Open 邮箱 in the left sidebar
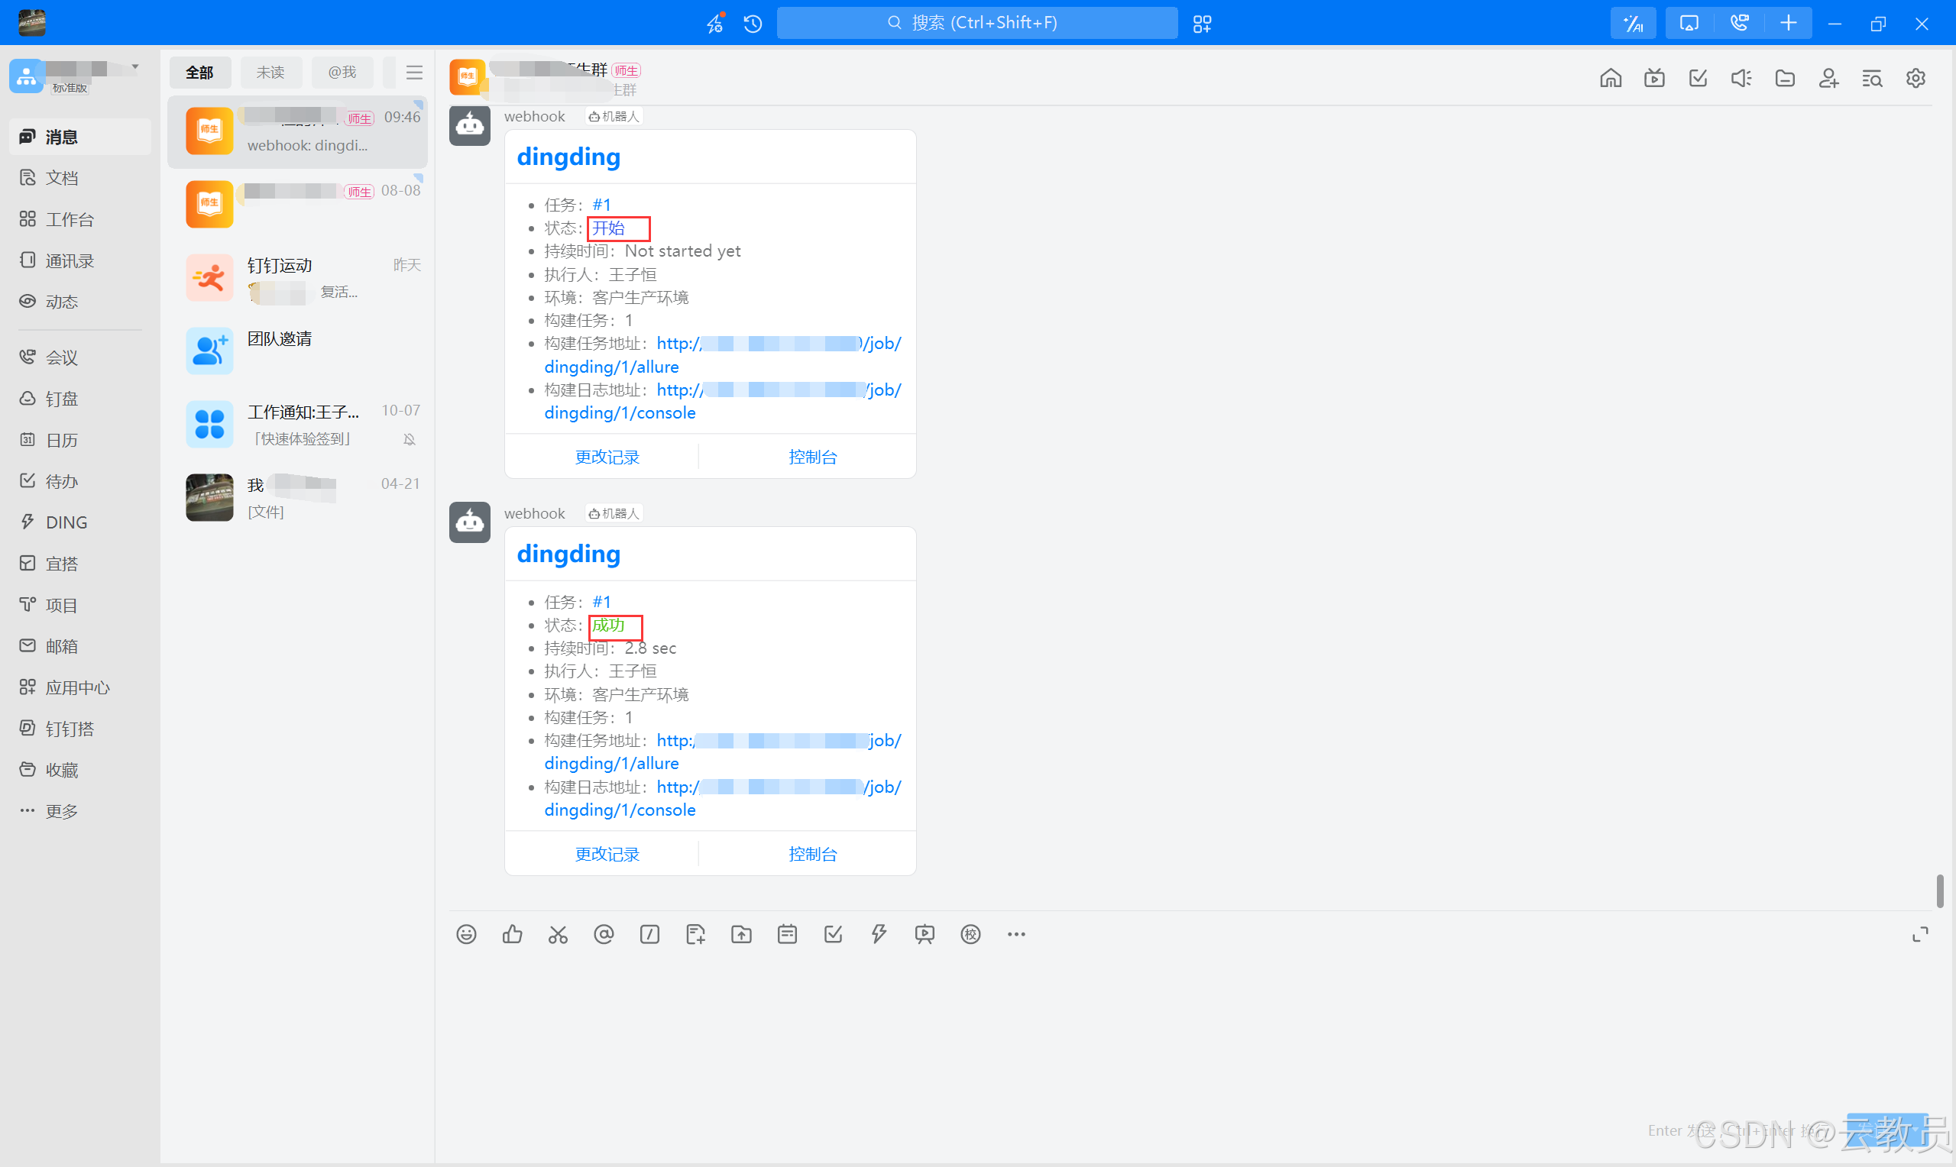This screenshot has height=1167, width=1956. [80, 646]
